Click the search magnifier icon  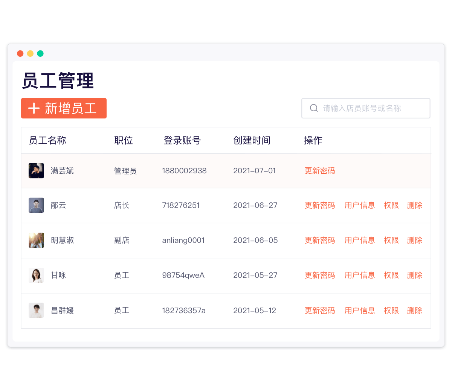point(314,108)
